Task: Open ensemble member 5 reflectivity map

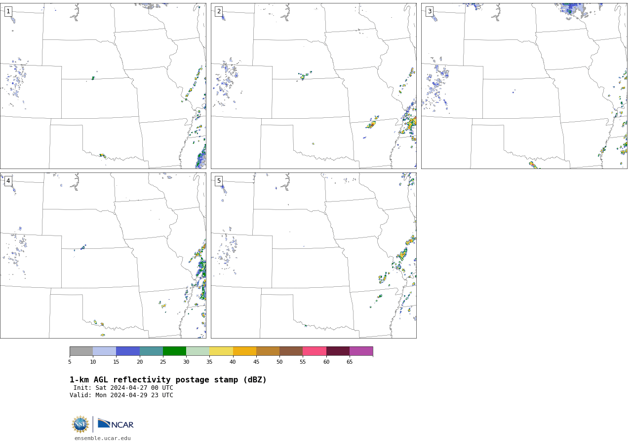Action: (x=314, y=255)
